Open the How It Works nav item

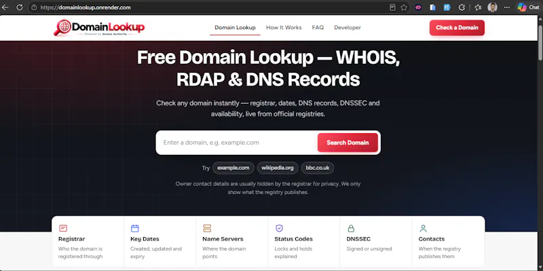click(x=284, y=27)
